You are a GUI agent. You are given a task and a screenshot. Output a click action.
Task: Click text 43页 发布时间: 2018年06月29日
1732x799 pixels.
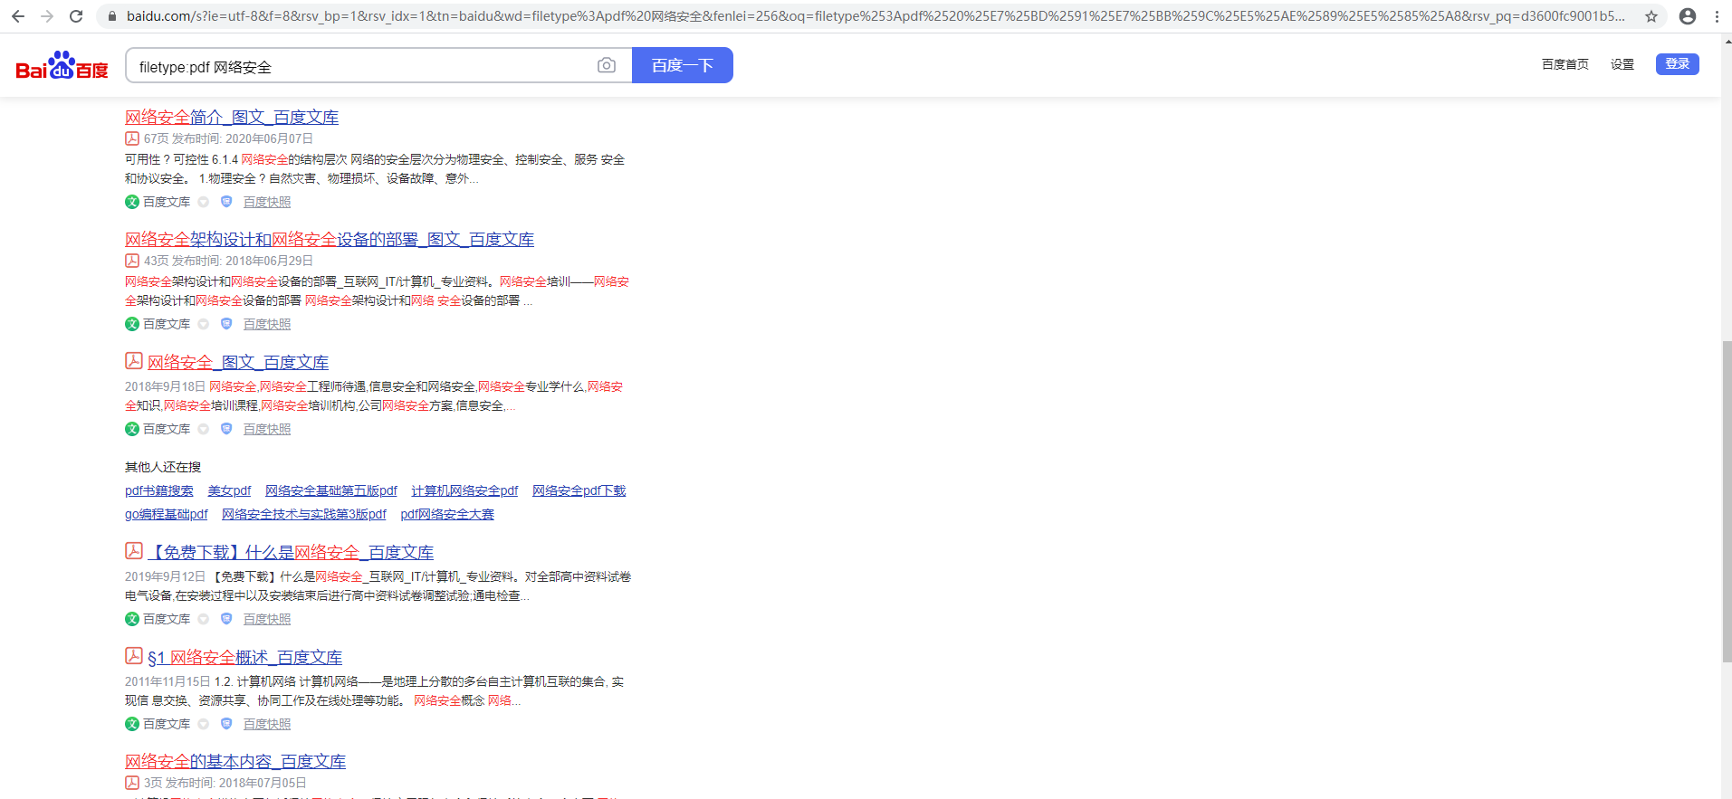pos(228,261)
